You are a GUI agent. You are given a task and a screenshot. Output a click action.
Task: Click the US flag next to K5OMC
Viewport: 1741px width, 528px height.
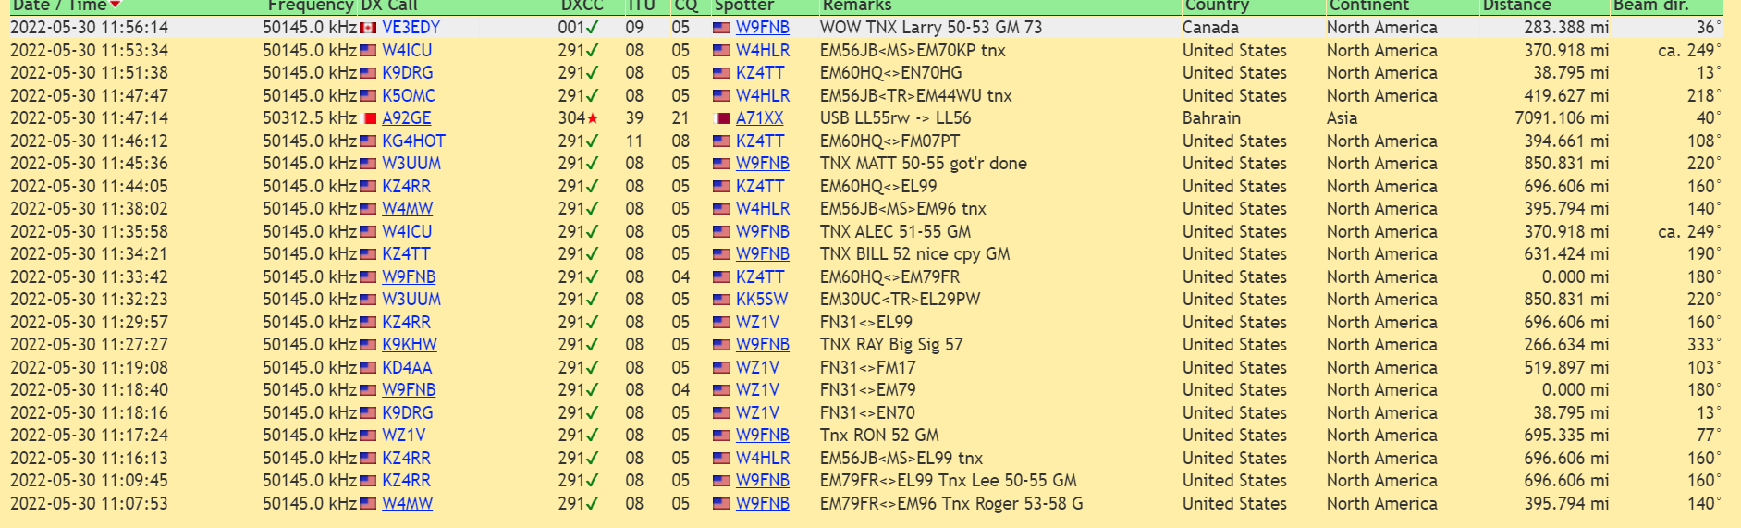point(368,96)
